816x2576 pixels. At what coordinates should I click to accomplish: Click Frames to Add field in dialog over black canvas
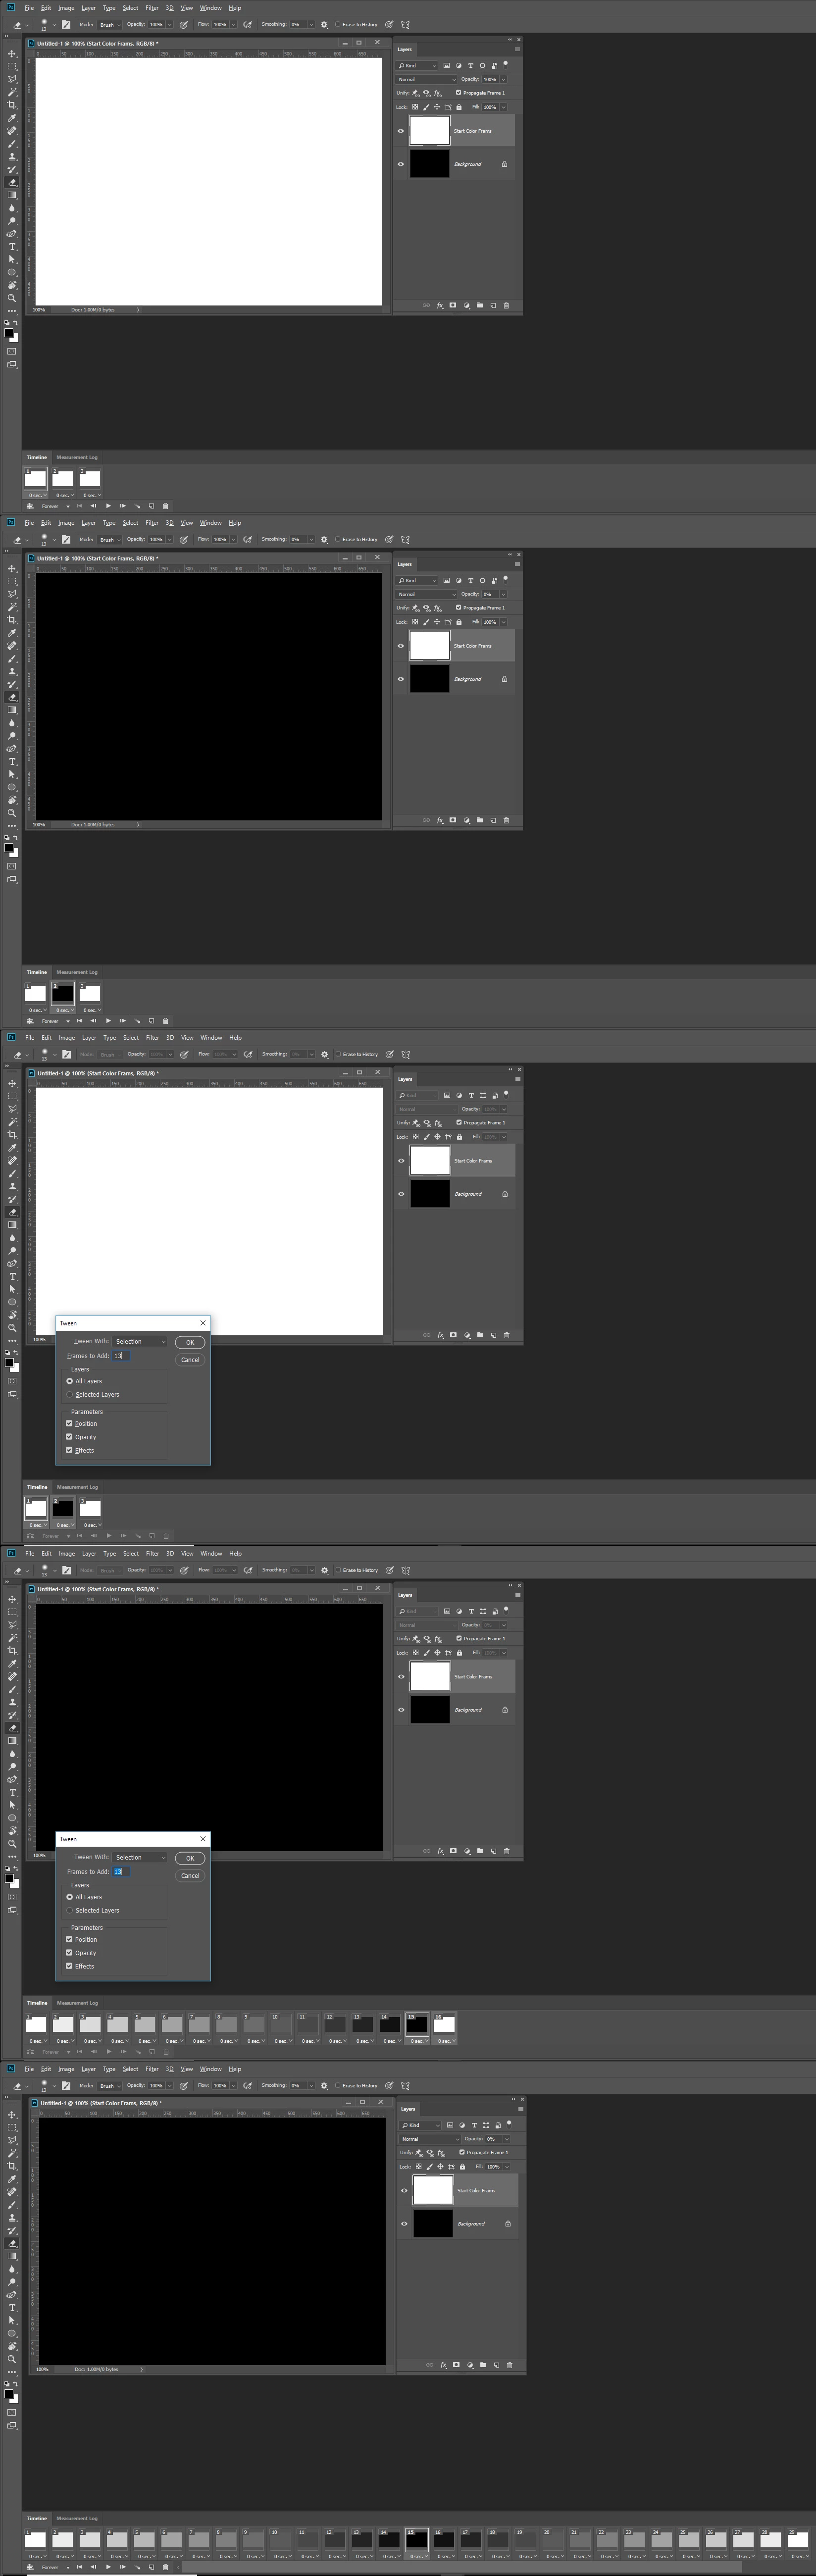coord(120,1872)
